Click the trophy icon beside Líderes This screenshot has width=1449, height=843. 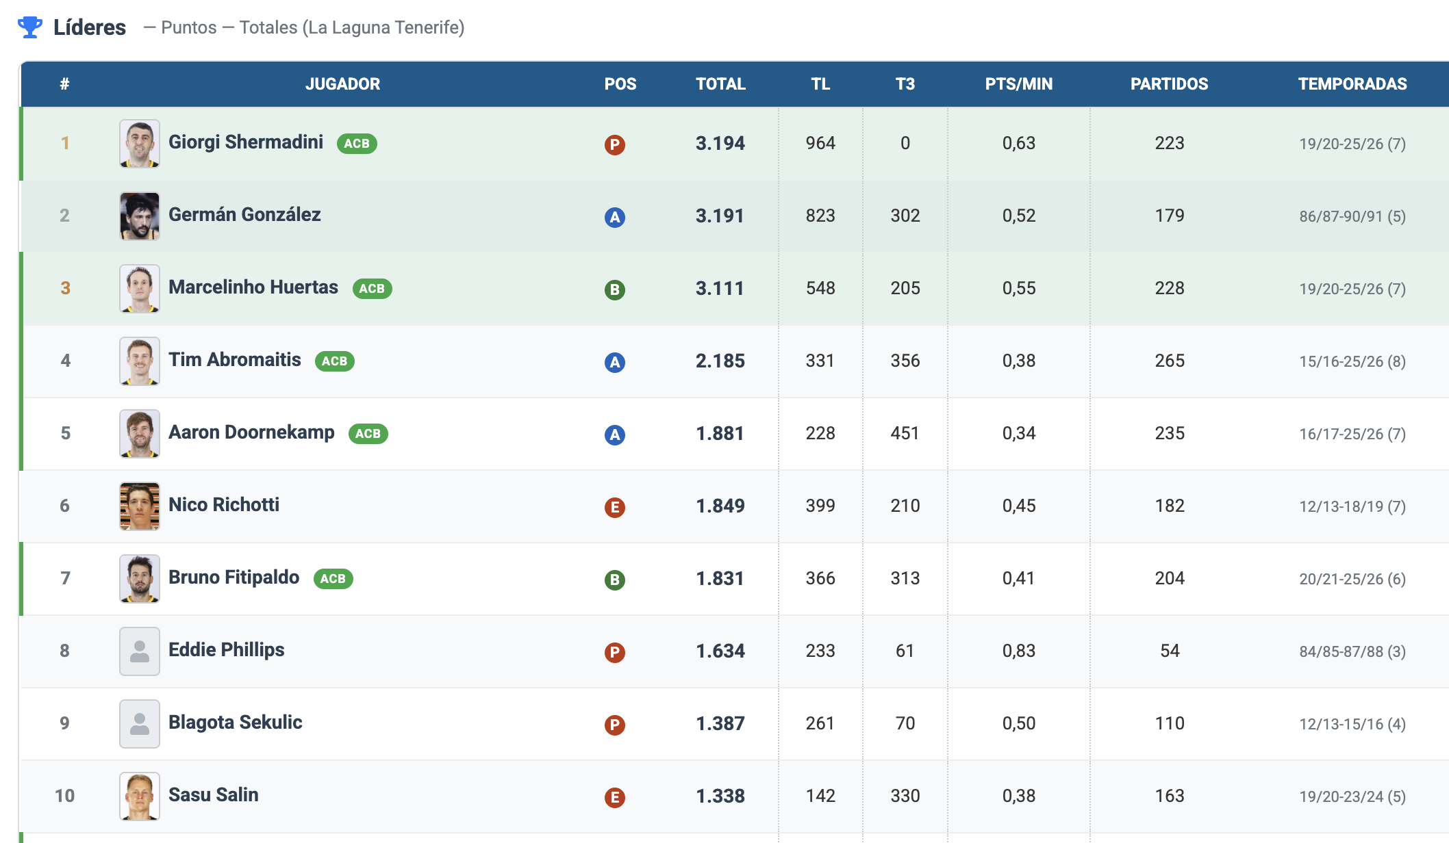[x=29, y=27]
